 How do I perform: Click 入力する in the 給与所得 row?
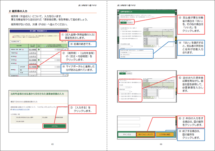(33, 64)
